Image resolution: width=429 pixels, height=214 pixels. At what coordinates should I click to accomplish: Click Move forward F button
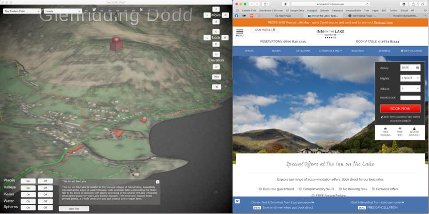pyautogui.click(x=216, y=9)
